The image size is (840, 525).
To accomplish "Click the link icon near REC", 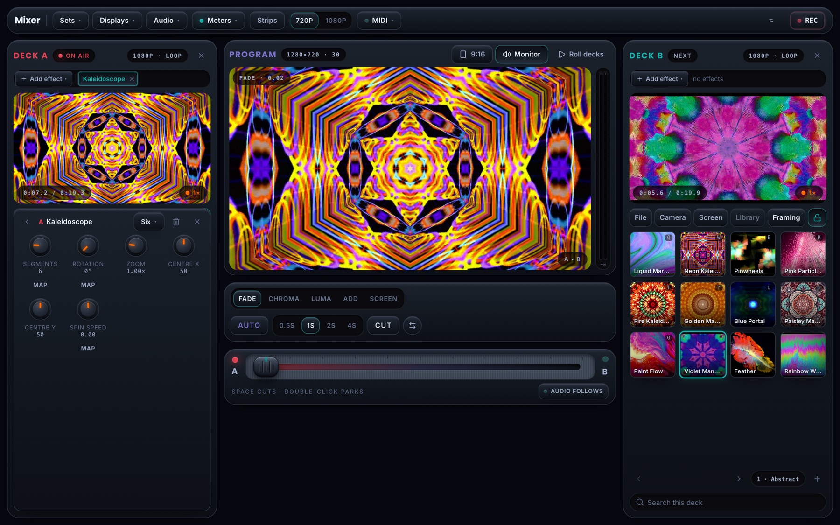I will [x=771, y=21].
